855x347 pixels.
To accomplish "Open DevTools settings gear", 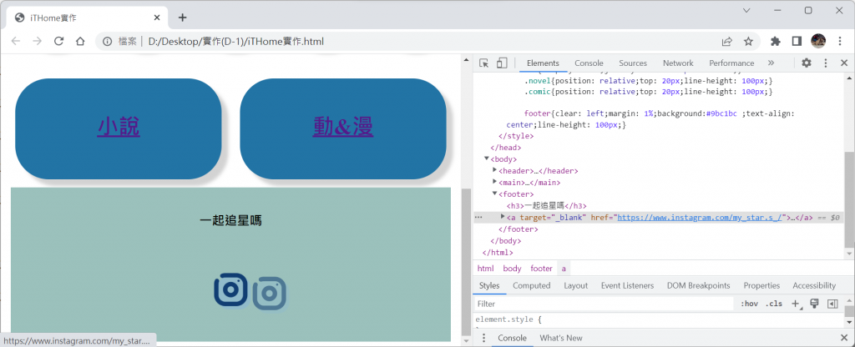I will pos(807,63).
